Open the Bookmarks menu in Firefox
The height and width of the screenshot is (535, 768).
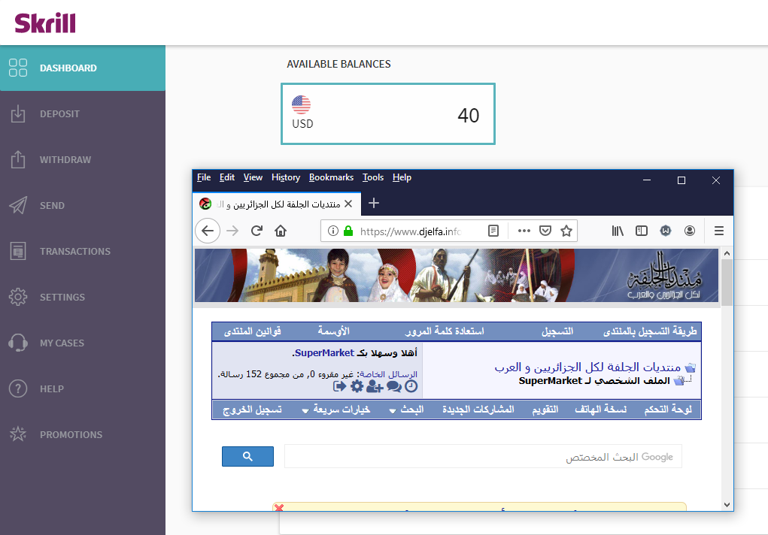coord(331,177)
